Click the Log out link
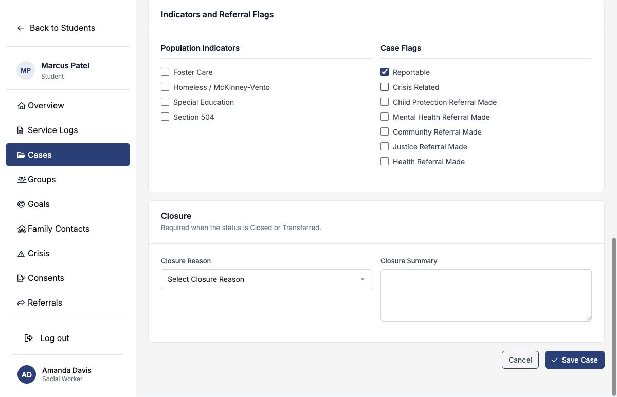Viewport: 617px width, 397px height. 47,338
